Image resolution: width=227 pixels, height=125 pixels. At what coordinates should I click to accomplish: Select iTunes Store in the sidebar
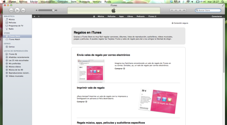pos(17,36)
